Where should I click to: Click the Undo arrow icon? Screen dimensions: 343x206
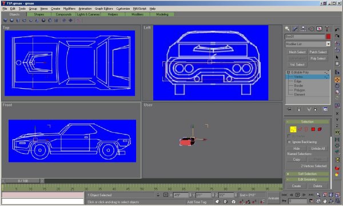337,30
